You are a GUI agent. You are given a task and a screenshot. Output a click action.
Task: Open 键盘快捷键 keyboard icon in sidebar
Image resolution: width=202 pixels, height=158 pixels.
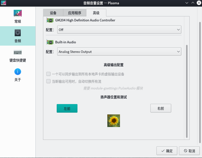pos(17,52)
